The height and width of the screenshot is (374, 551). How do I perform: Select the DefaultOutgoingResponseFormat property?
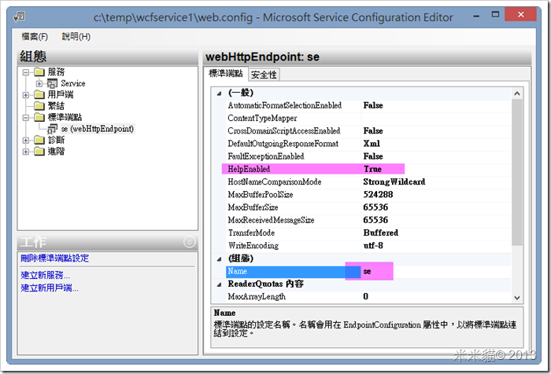coord(283,144)
